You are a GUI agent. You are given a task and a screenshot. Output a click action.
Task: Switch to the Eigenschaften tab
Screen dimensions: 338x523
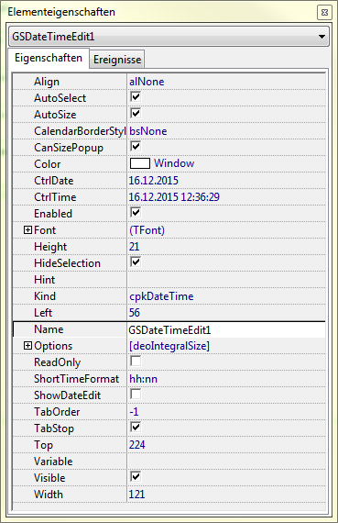tap(49, 58)
